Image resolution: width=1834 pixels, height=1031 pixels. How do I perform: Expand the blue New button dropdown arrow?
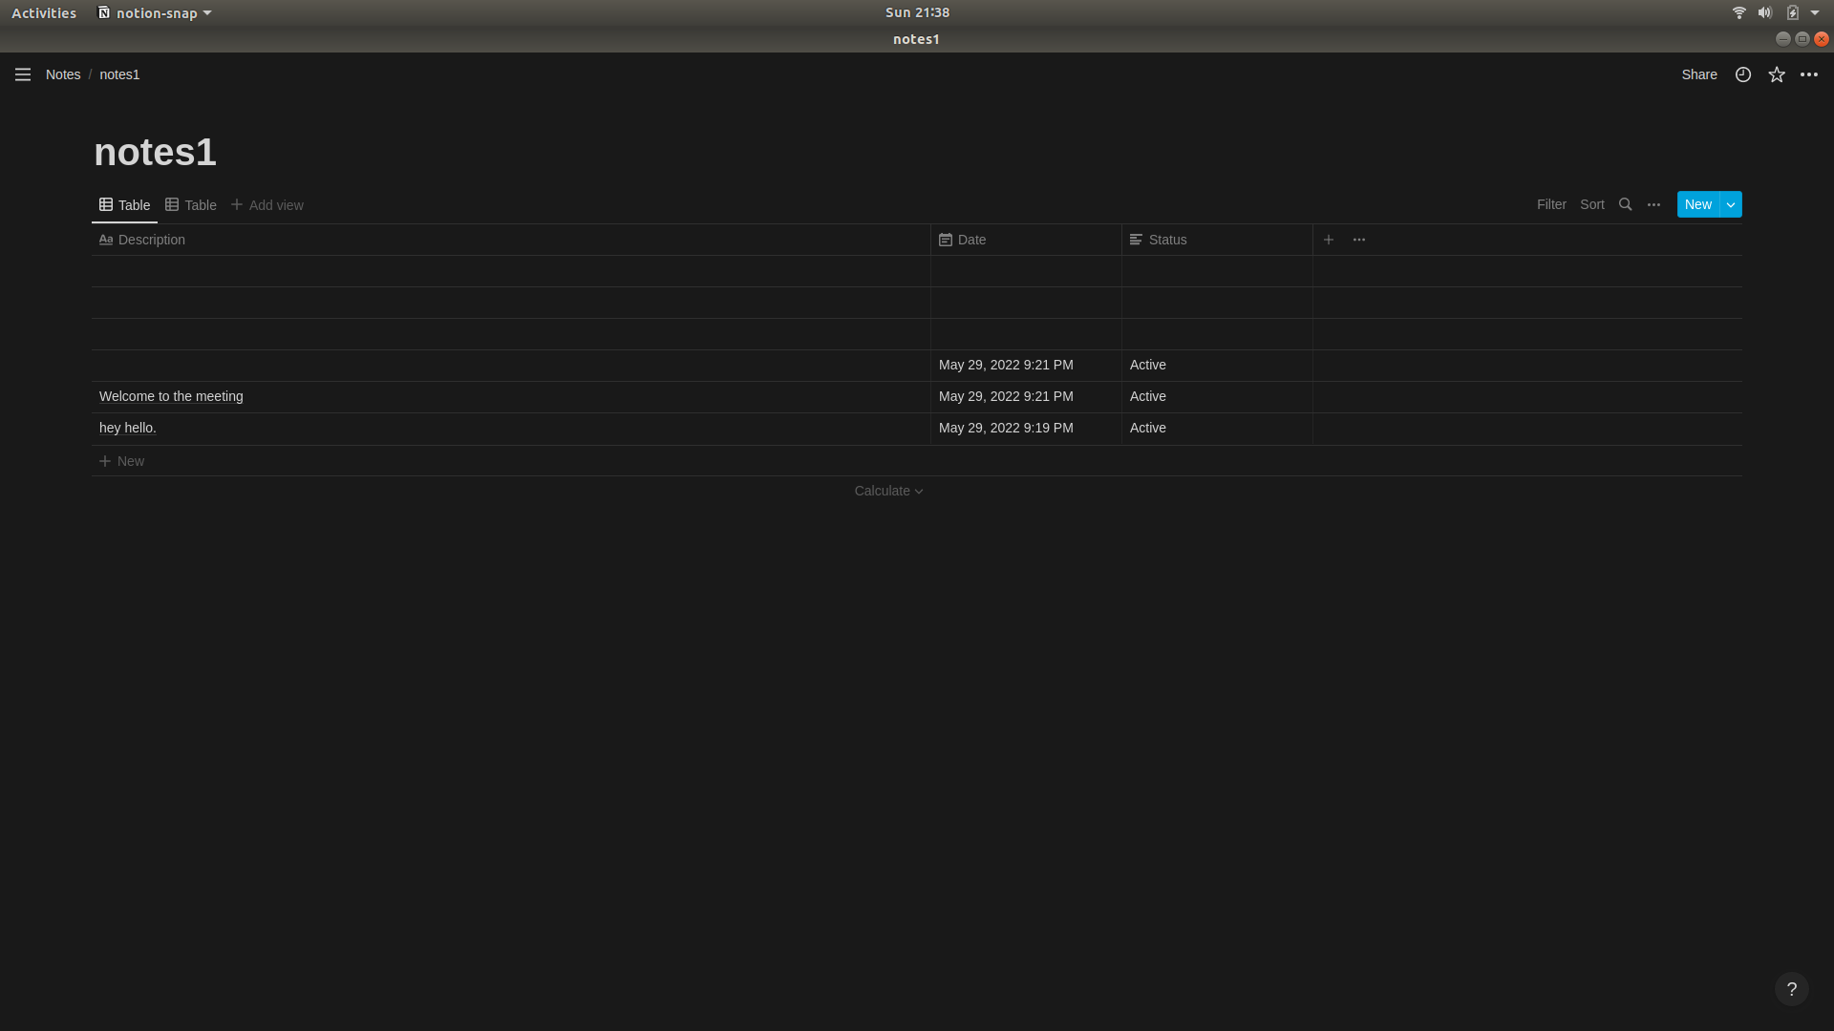click(1731, 204)
